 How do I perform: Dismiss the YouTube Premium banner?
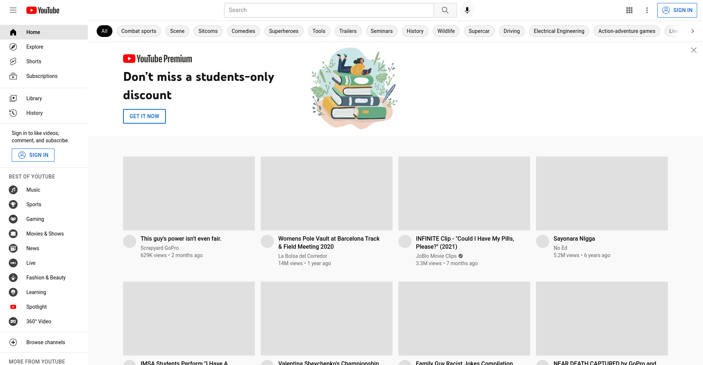(x=693, y=50)
